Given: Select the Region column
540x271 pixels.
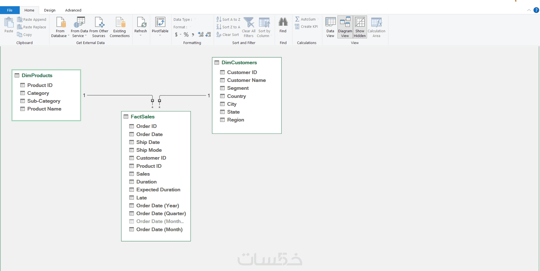Looking at the screenshot, I should tap(235, 120).
